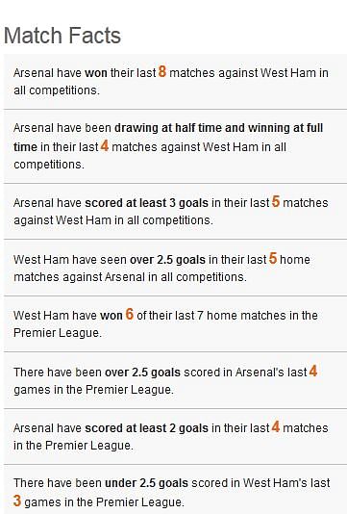Select West Ham won 6 of last 7 fact
347x514 pixels.
(x=176, y=323)
